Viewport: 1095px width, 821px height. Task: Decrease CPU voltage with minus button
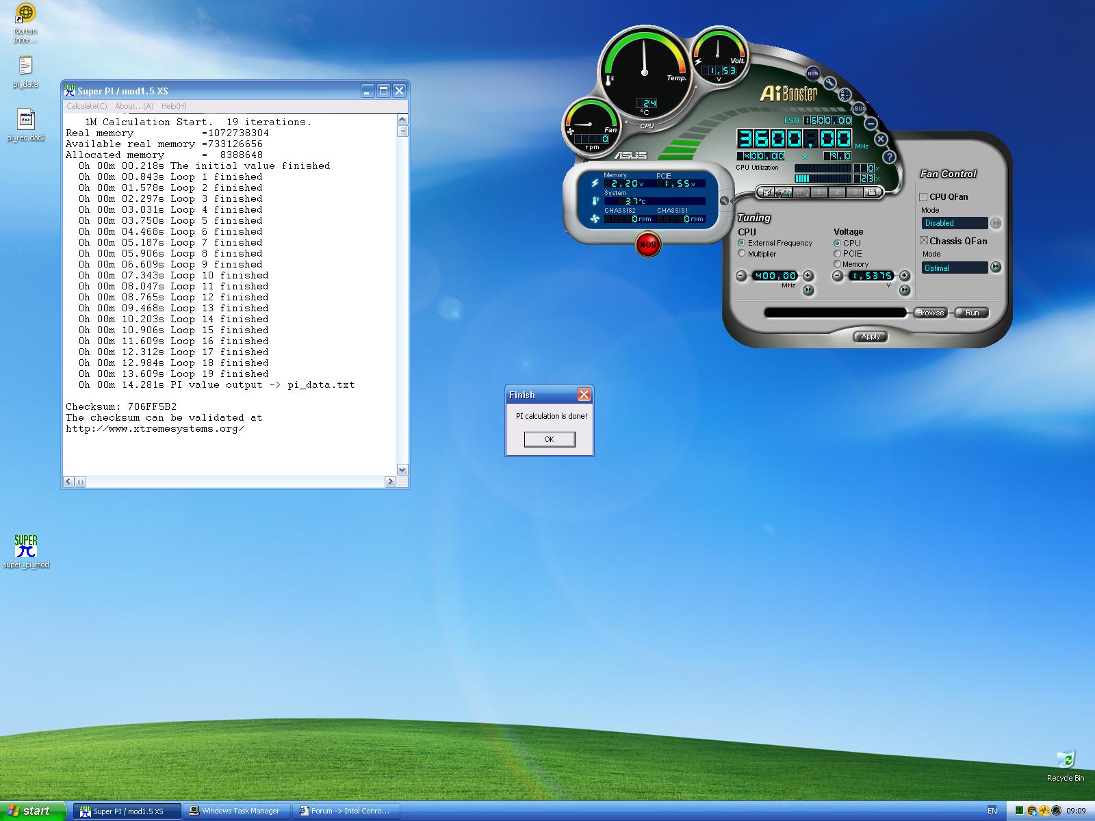point(838,276)
